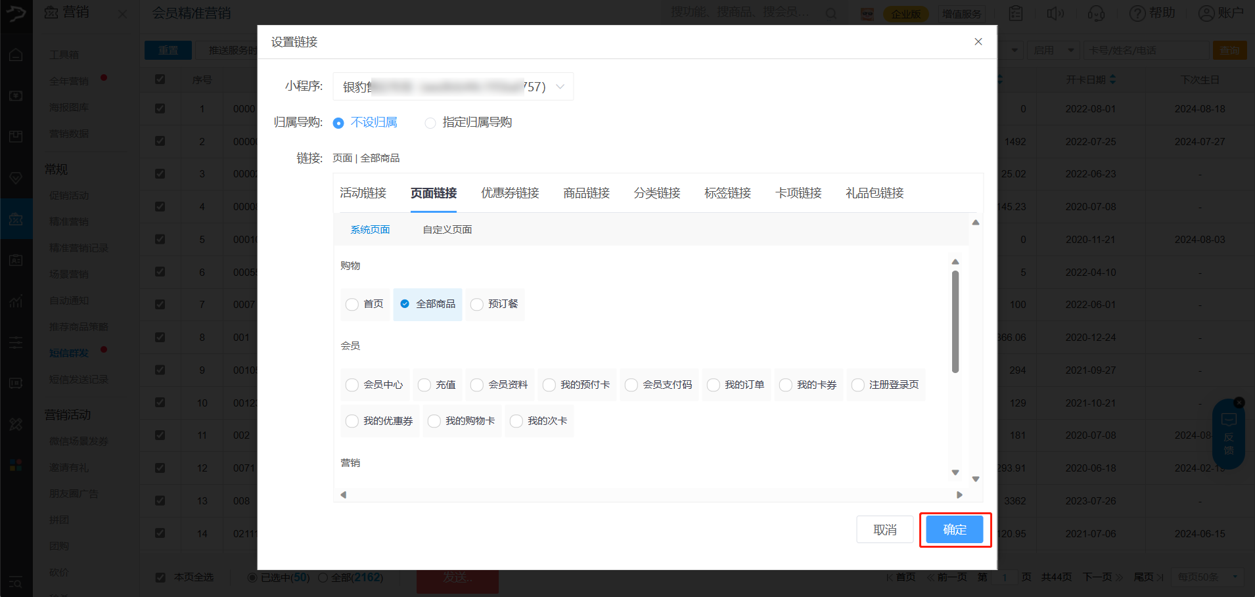Viewport: 1255px width, 597px height.
Task: Select the 不设归属 radio option
Action: [338, 123]
